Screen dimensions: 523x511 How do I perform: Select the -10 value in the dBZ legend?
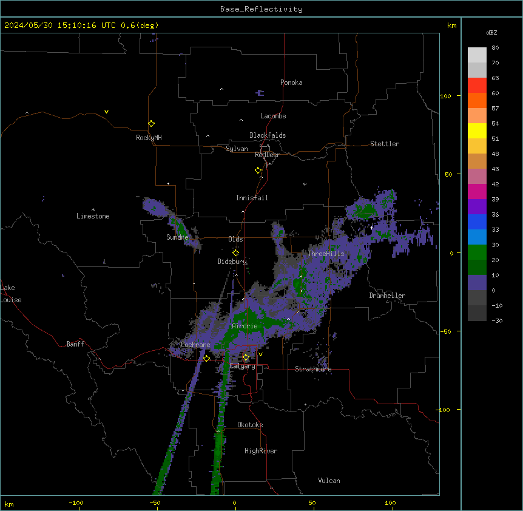click(x=497, y=305)
